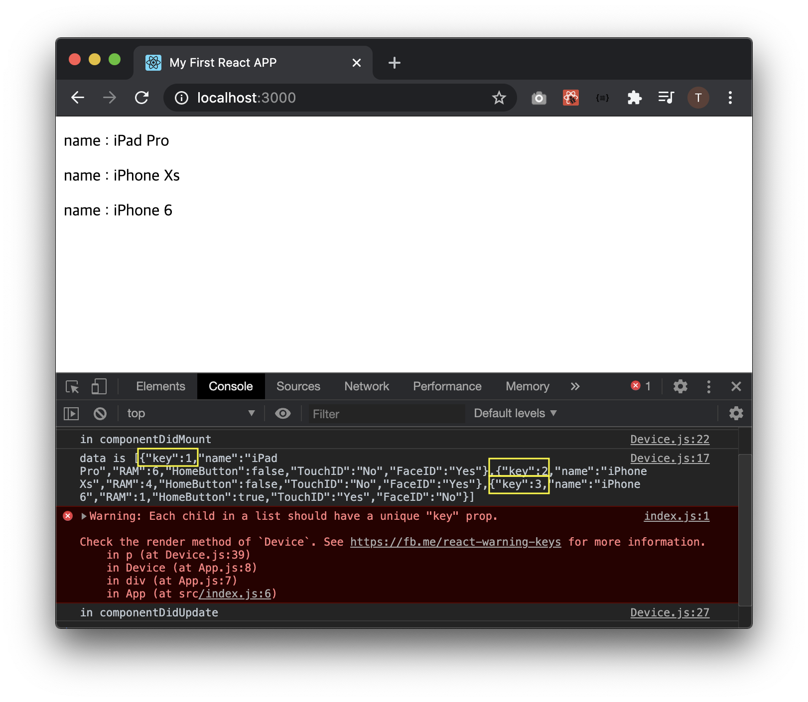808x702 pixels.
Task: Click the macOS green fullscreen button
Action: [x=115, y=60]
